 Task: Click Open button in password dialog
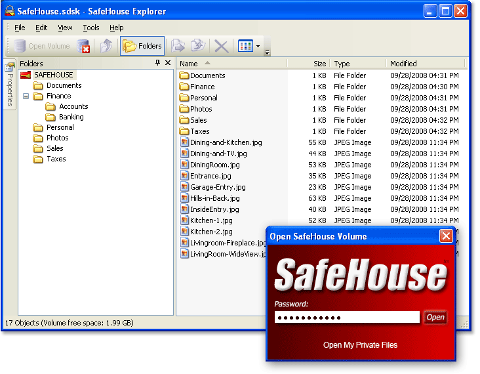435,318
